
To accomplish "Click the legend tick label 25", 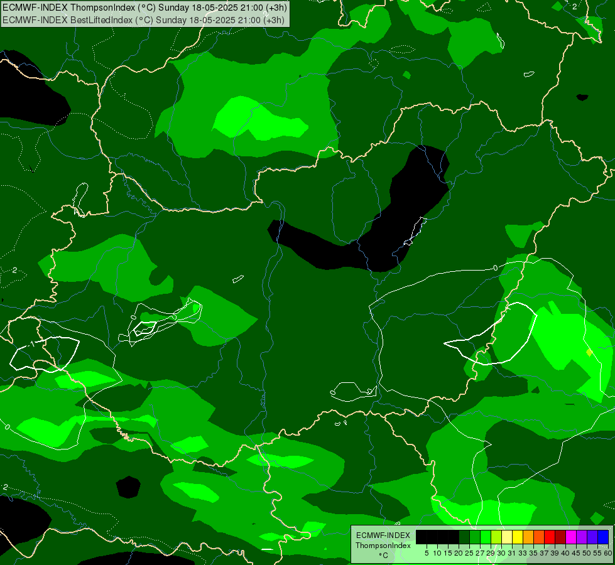I will pos(469,553).
